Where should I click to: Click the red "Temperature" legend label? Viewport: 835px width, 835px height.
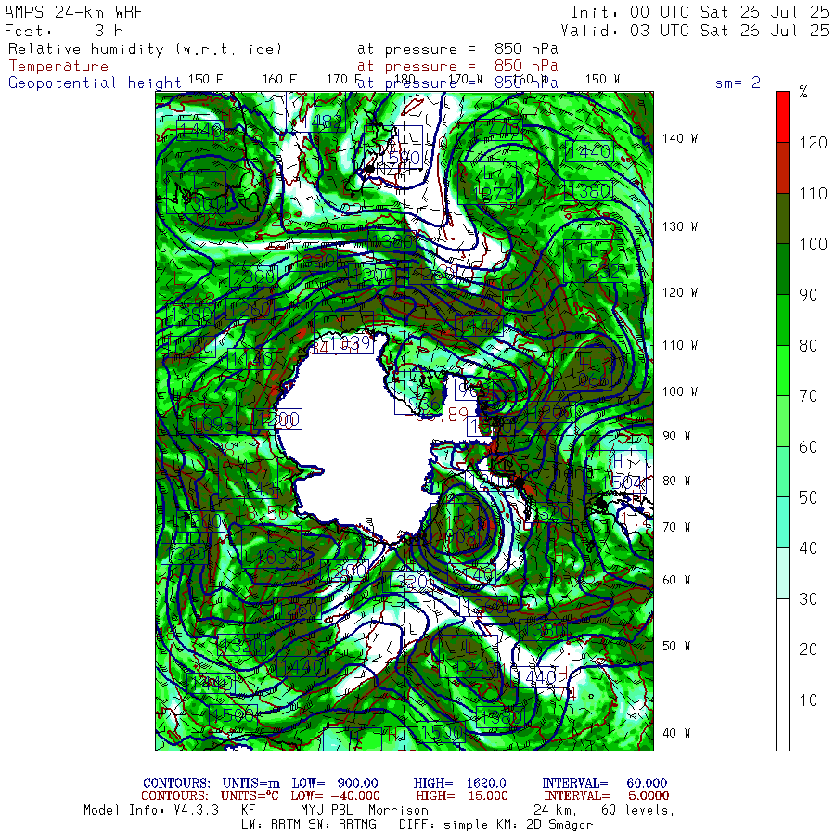click(x=58, y=66)
